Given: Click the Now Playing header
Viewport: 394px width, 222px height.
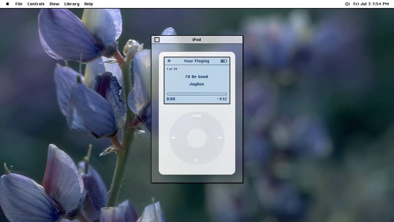Looking at the screenshot, I should tap(197, 61).
